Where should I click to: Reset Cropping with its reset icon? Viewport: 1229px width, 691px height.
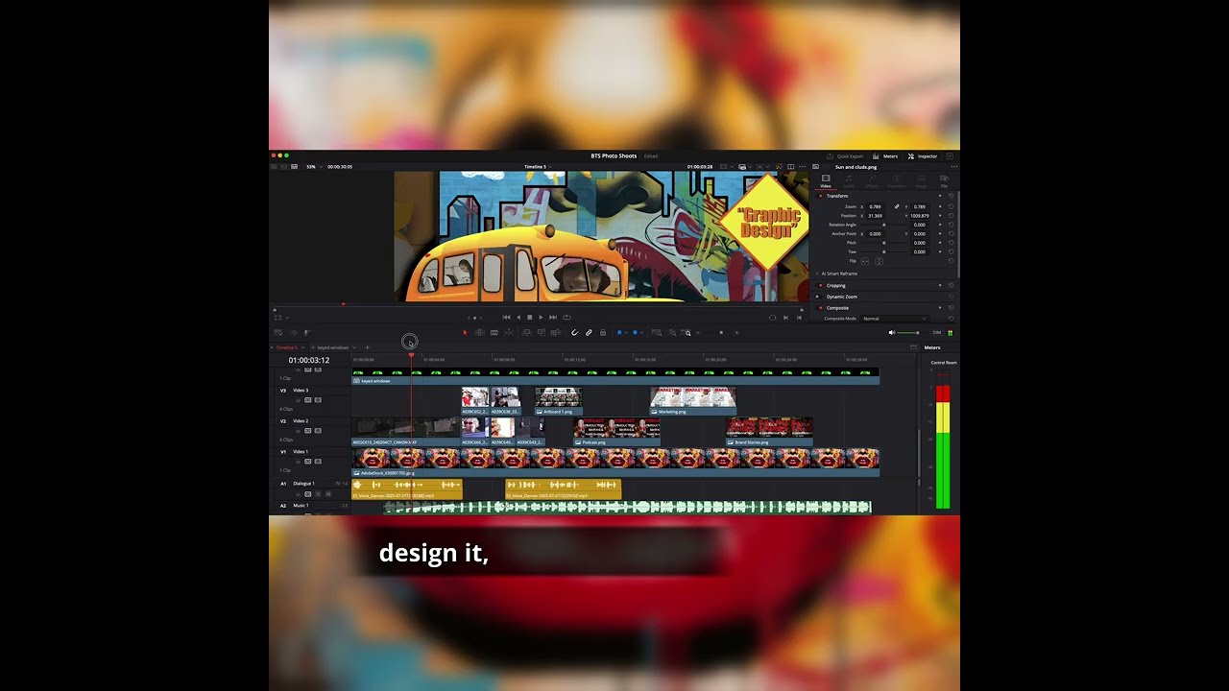952,285
